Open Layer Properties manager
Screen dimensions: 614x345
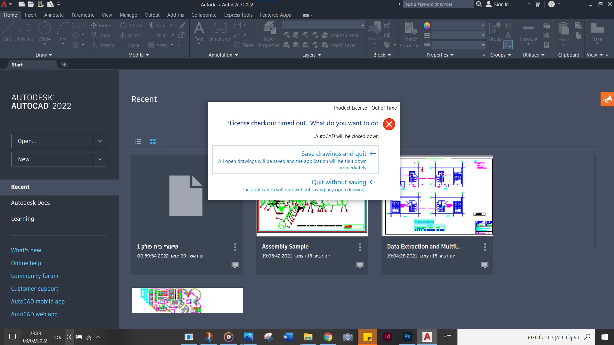[x=269, y=34]
